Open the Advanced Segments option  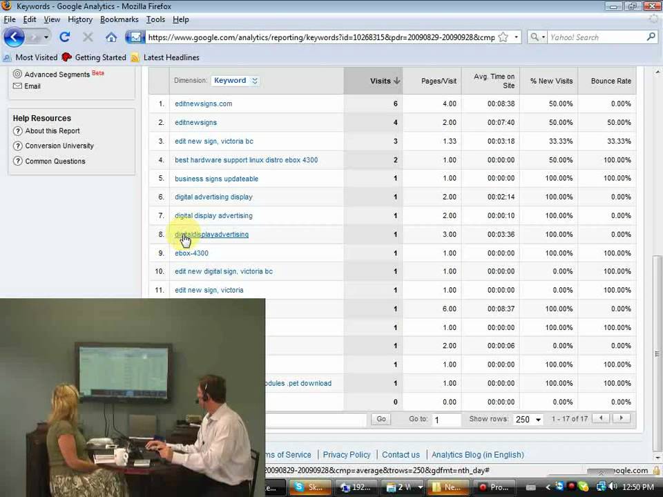57,75
